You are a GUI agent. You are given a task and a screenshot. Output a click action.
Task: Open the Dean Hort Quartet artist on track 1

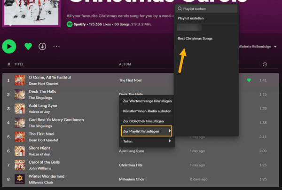click(x=44, y=84)
